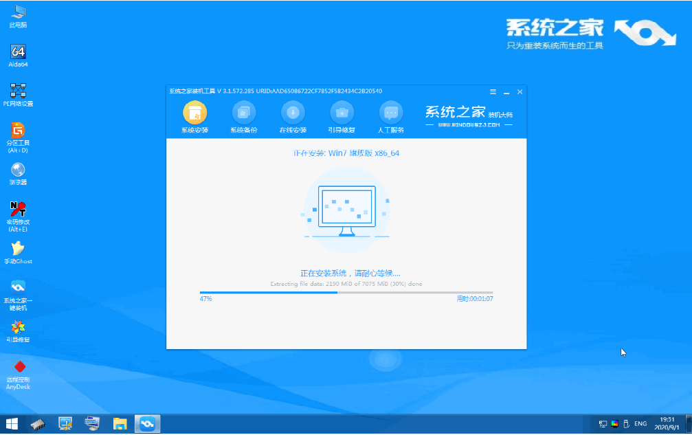Open 此电脑 on the desktop
Viewport: 692px width, 435px height.
point(18,12)
